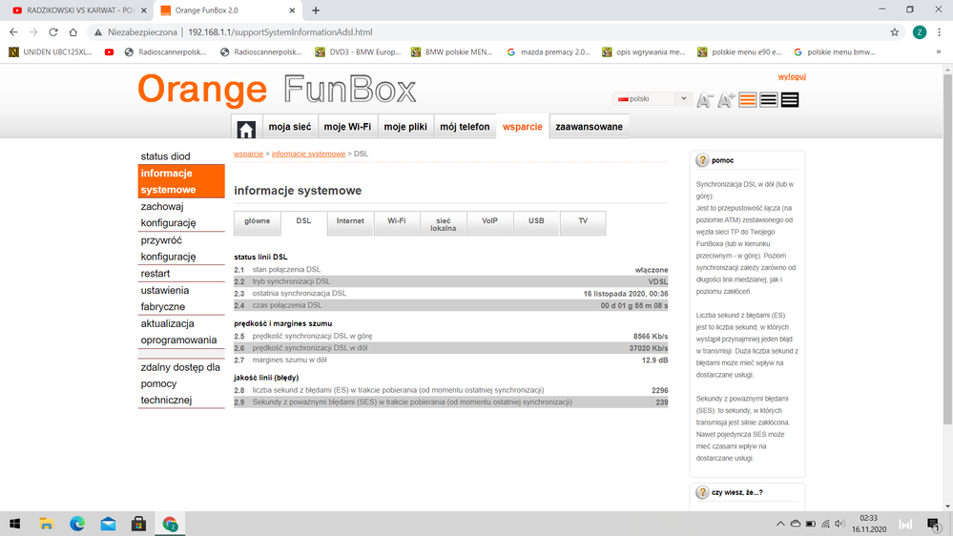The image size is (953, 536).
Task: Open the polski language dropdown
Action: point(653,99)
